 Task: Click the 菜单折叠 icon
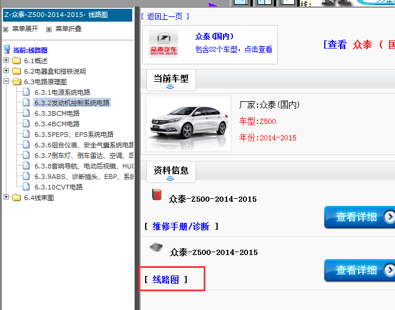click(x=49, y=29)
